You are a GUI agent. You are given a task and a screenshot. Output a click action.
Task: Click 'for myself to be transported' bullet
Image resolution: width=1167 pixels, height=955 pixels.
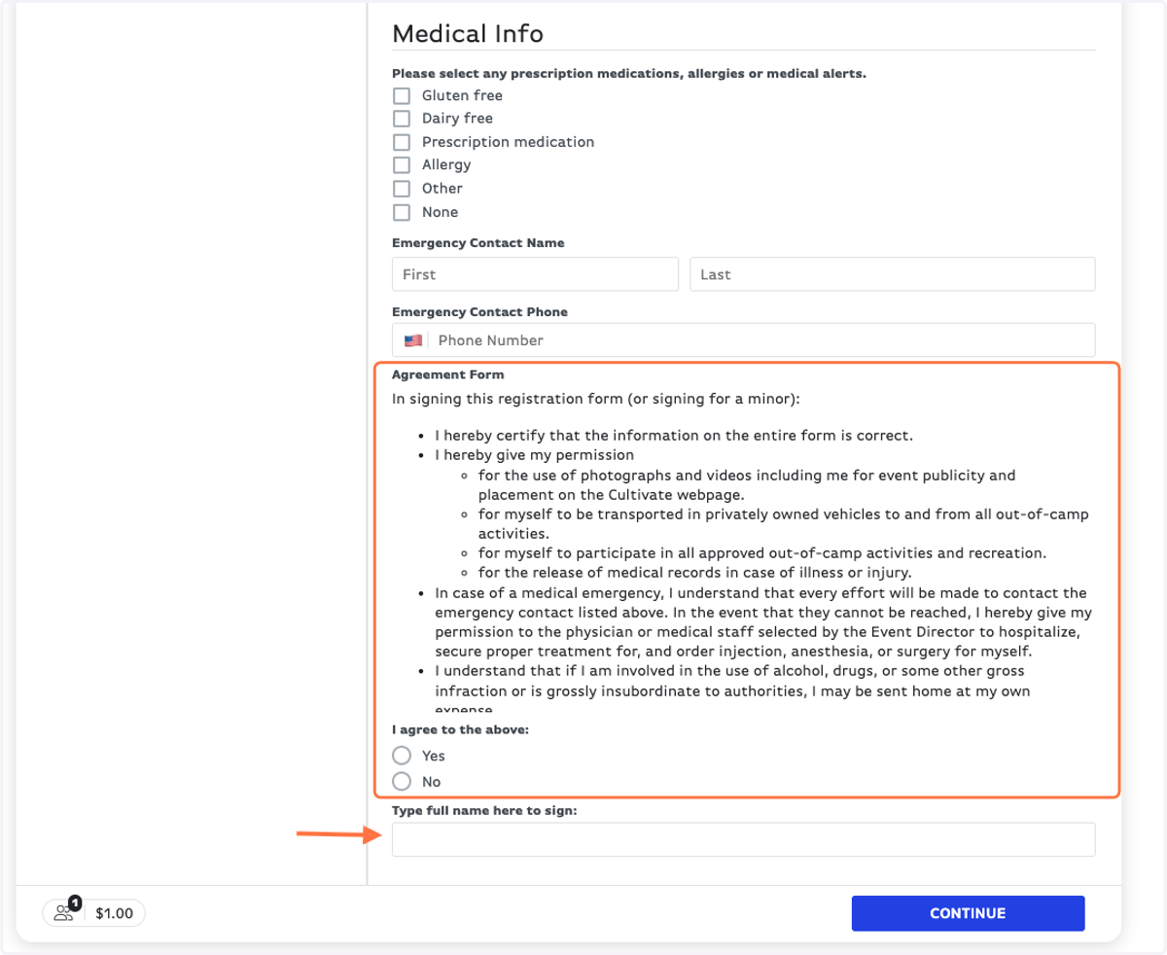coord(783,523)
